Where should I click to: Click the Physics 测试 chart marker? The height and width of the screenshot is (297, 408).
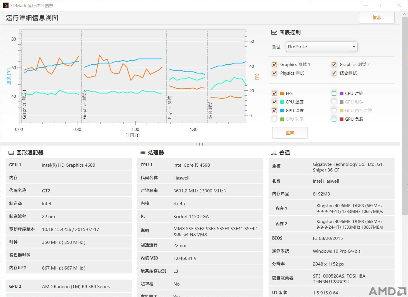coord(170,107)
